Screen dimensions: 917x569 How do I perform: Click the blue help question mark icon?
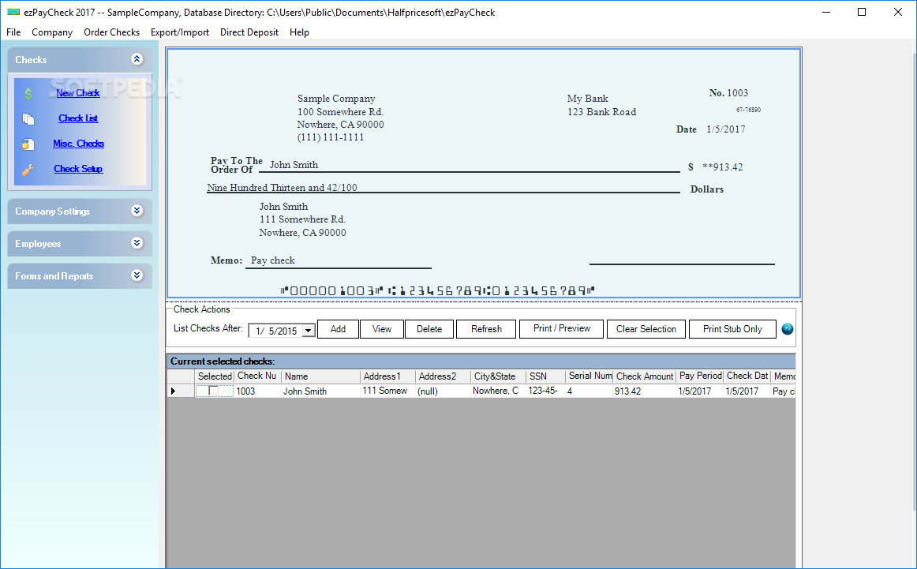click(787, 329)
